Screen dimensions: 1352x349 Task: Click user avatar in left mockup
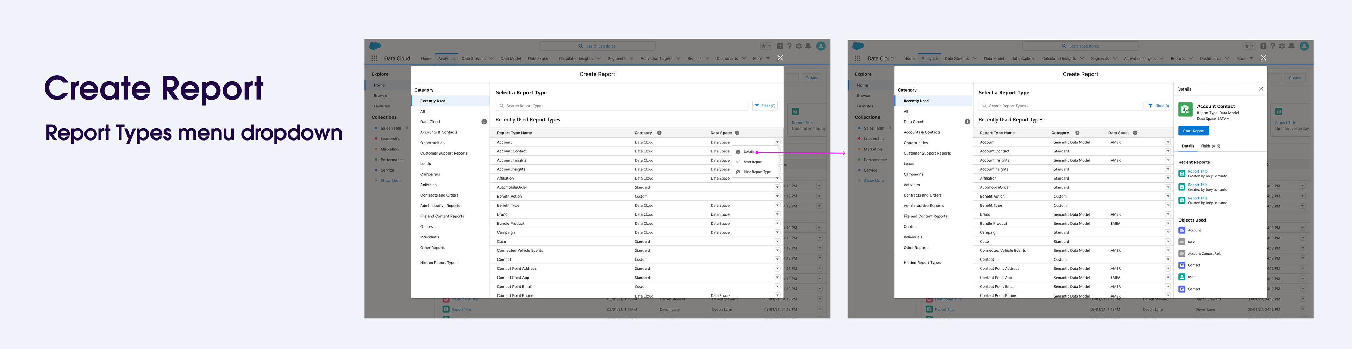[821, 46]
